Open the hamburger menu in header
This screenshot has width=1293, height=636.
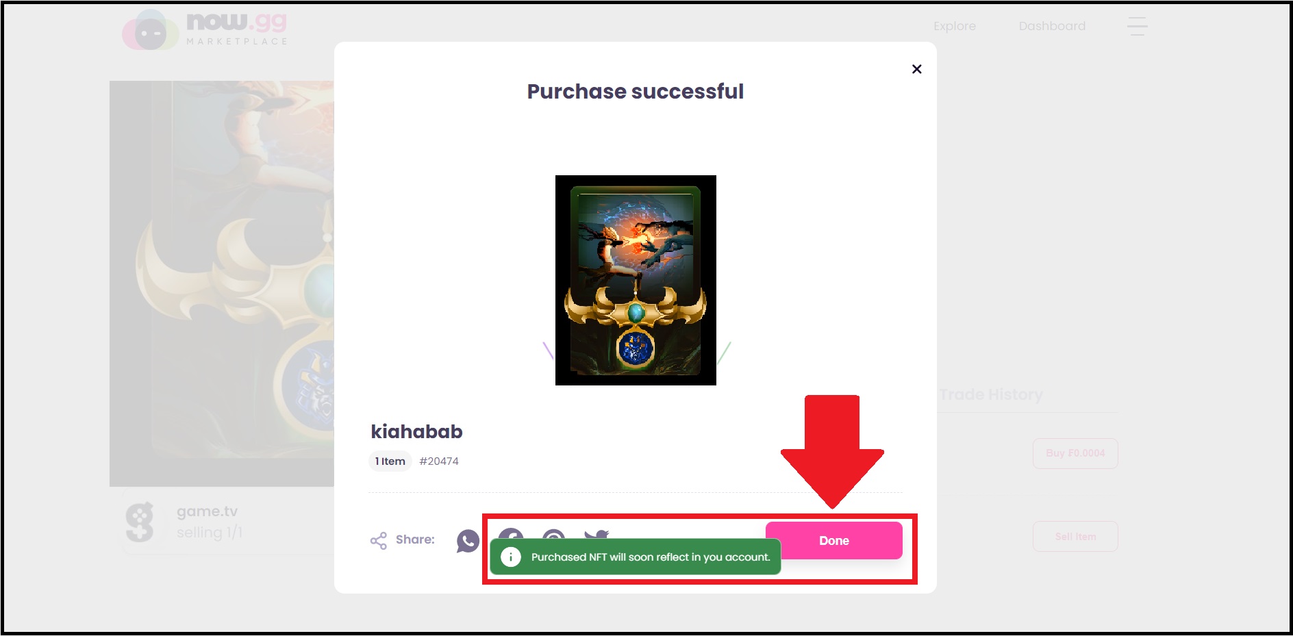pos(1137,26)
